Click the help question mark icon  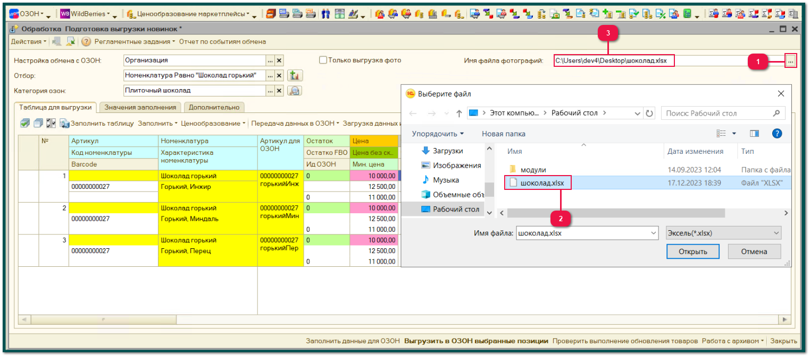tap(86, 41)
